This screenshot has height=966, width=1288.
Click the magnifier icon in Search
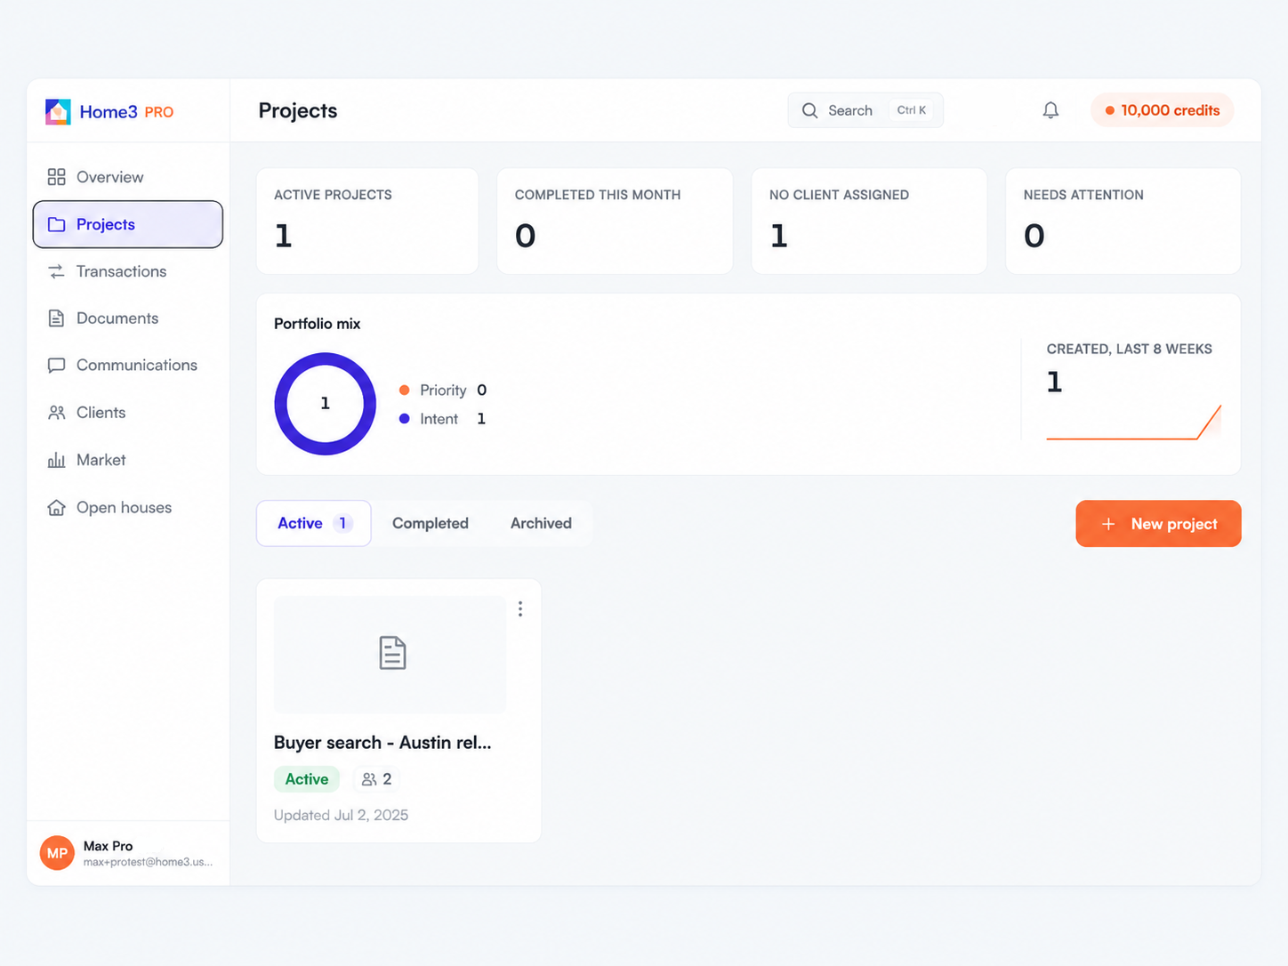pos(809,110)
